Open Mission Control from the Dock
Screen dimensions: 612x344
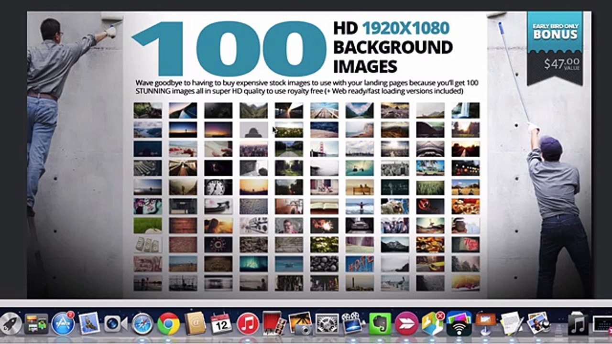tap(36, 324)
